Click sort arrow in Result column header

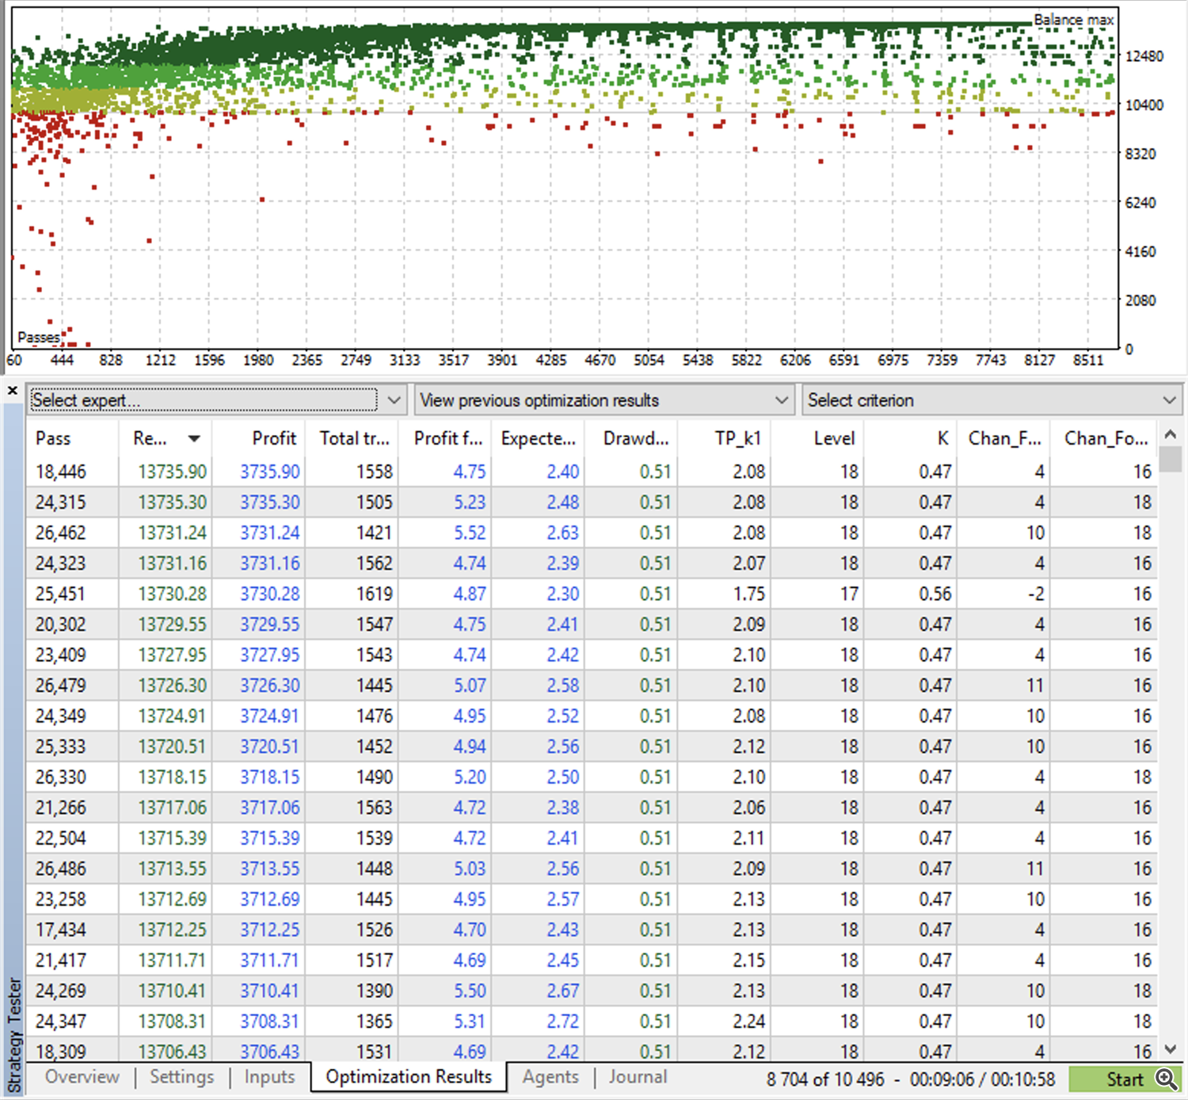[x=194, y=438]
